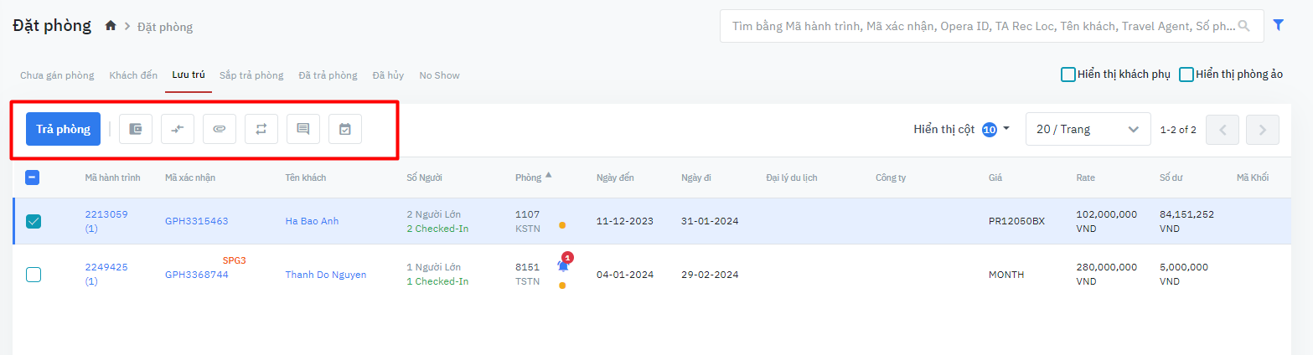
Task: Sort by the 'Phòng' column arrow
Action: tap(548, 176)
